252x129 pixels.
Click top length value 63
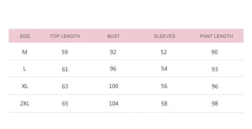click(x=65, y=86)
